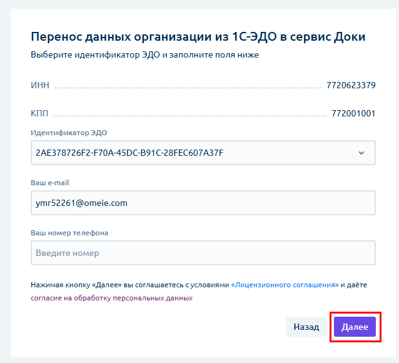Expand the EDO identifier dropdown chevron

pos(361,153)
